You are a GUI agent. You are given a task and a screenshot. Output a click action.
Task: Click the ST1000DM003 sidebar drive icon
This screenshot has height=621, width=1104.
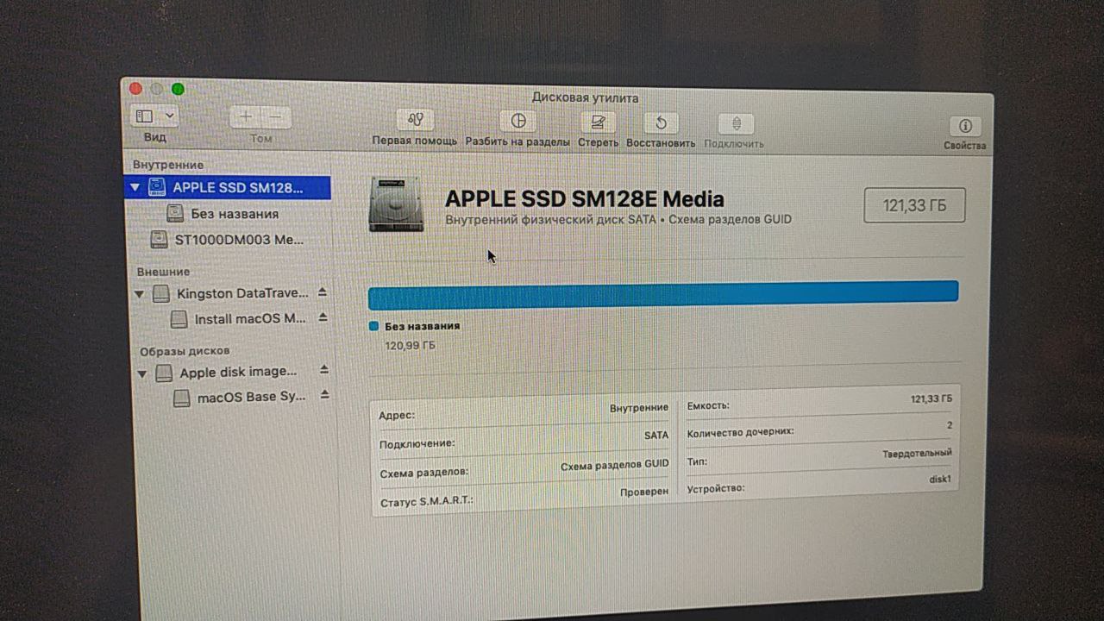click(x=159, y=239)
